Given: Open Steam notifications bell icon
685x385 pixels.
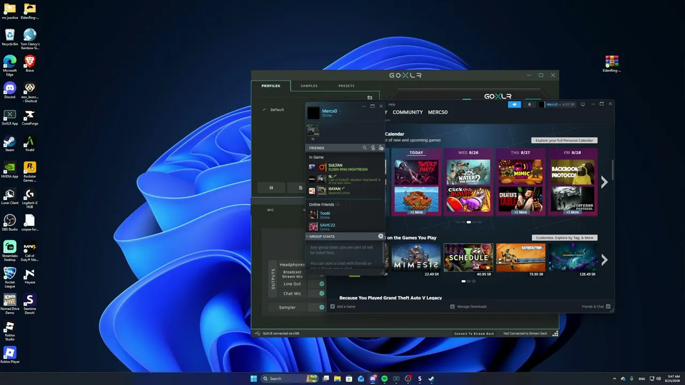Looking at the screenshot, I should [x=530, y=104].
